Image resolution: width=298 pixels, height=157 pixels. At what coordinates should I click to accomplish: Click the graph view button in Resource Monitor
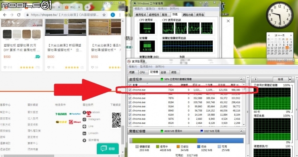[x=281, y=79]
